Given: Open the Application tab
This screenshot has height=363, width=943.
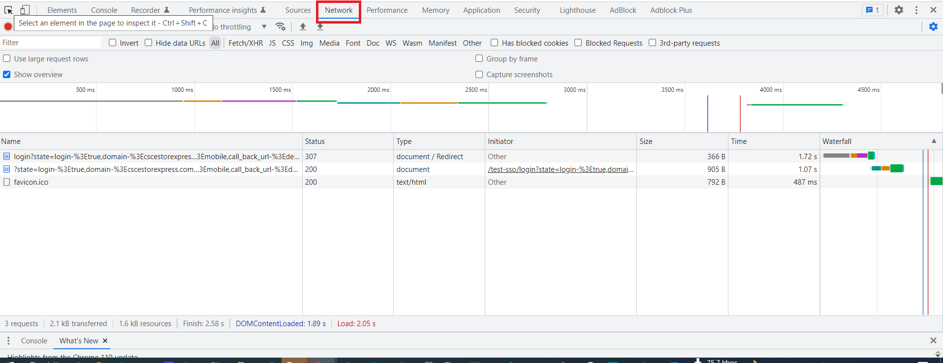Looking at the screenshot, I should 481,10.
